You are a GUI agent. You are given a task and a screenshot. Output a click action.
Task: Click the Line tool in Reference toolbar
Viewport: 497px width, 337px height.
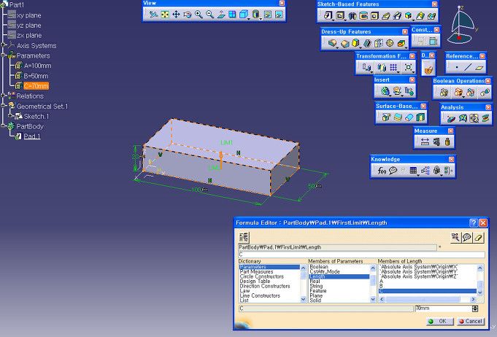(x=468, y=67)
